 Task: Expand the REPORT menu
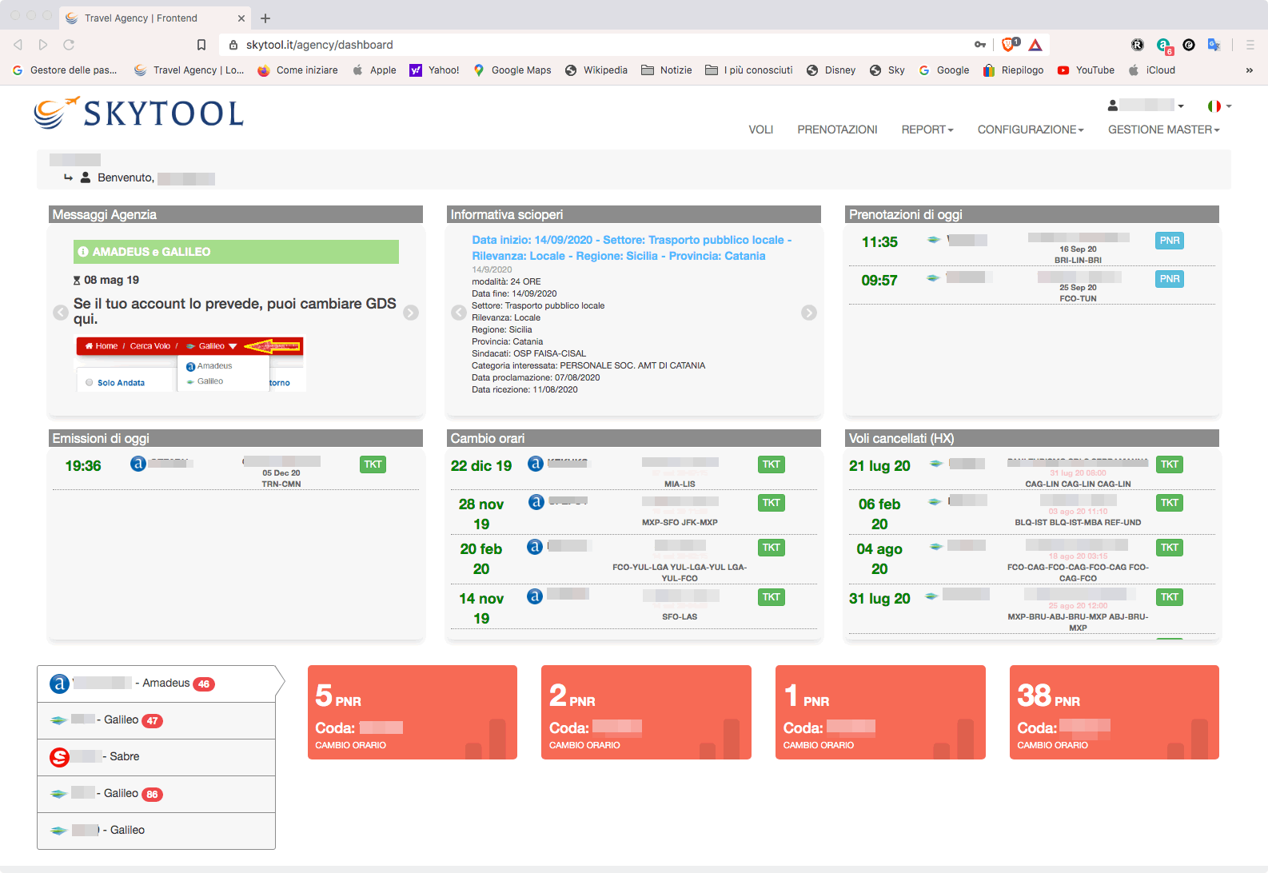point(927,130)
